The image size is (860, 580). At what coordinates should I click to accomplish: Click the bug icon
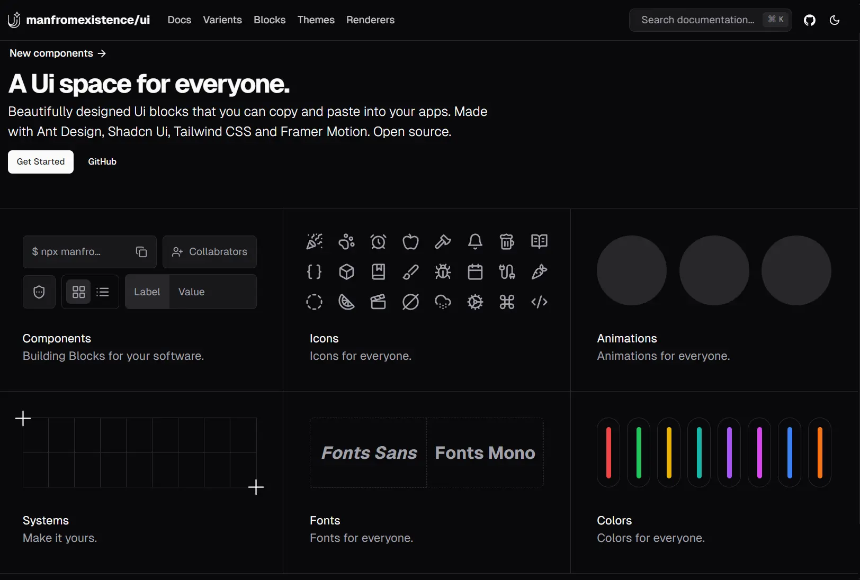(443, 272)
